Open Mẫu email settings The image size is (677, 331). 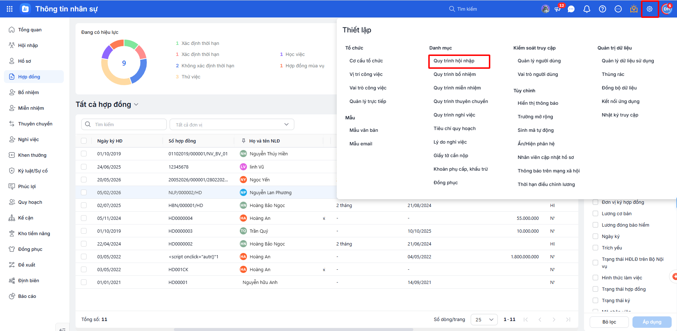point(361,144)
